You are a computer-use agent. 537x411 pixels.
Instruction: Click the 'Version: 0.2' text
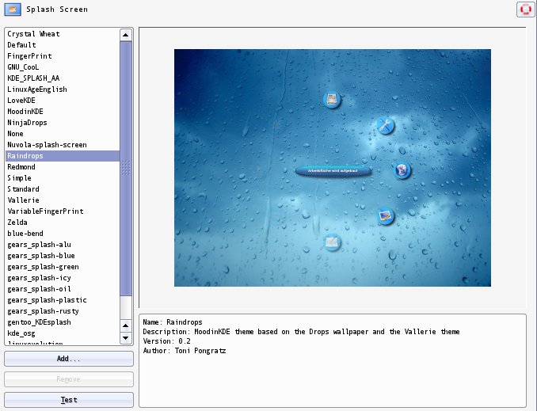pyautogui.click(x=166, y=341)
